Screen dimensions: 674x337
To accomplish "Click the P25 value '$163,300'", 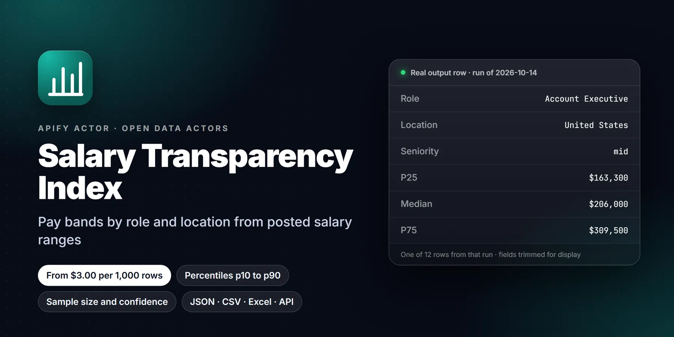I will pyautogui.click(x=608, y=178).
